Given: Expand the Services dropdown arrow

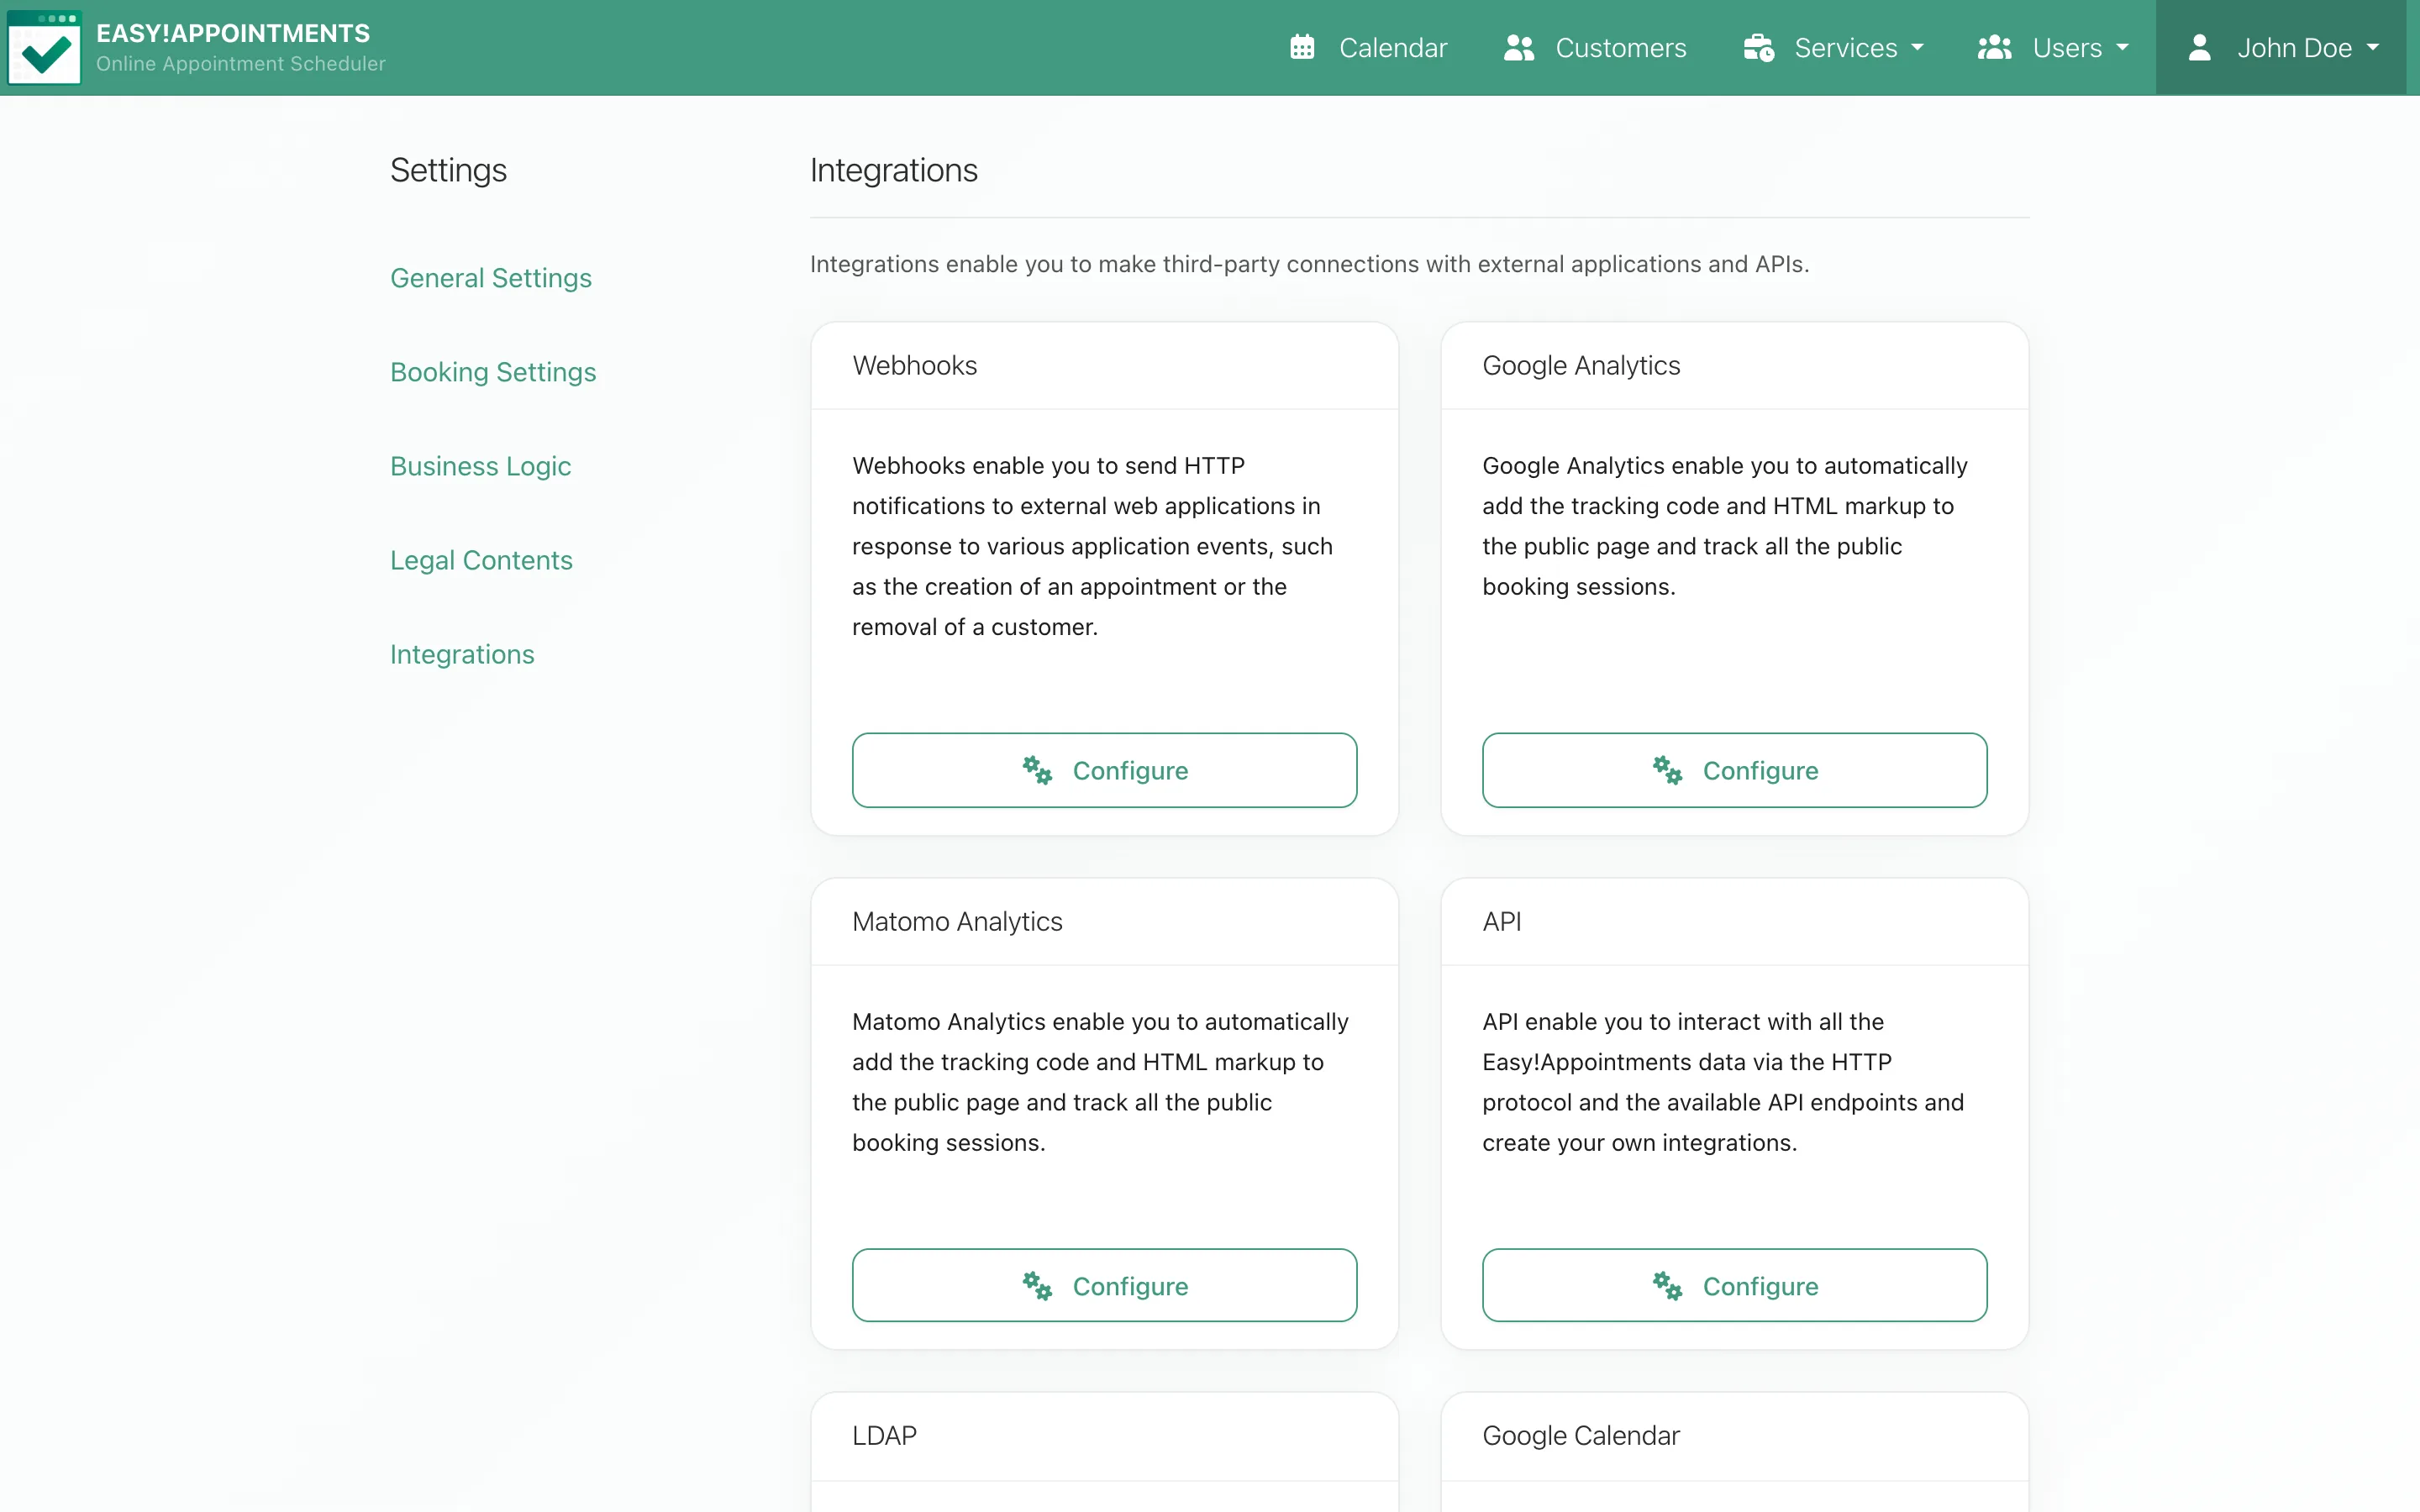Looking at the screenshot, I should point(1917,47).
